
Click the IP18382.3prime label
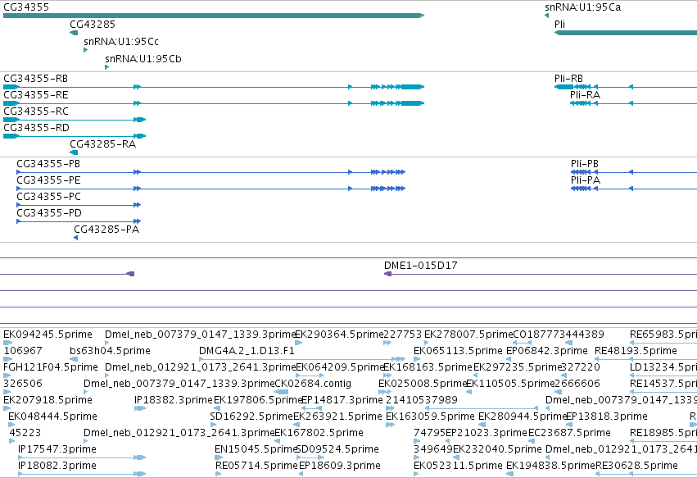174,400
